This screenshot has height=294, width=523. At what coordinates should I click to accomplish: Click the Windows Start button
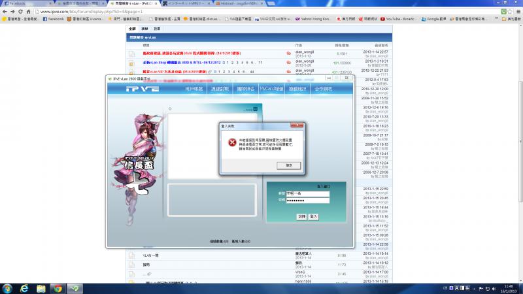pyautogui.click(x=8, y=288)
